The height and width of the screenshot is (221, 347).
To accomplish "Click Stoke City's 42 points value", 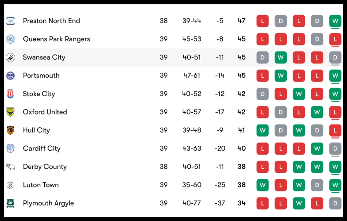I will click(241, 94).
